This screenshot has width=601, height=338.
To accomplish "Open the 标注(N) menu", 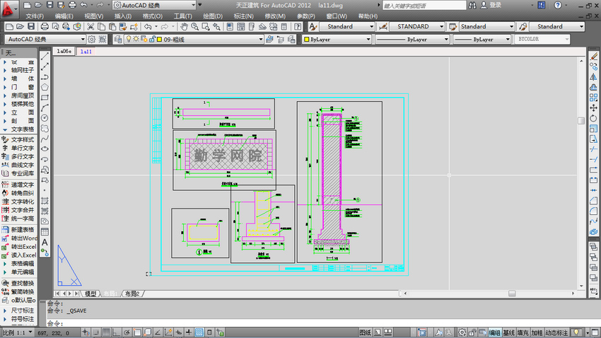I will pyautogui.click(x=243, y=16).
